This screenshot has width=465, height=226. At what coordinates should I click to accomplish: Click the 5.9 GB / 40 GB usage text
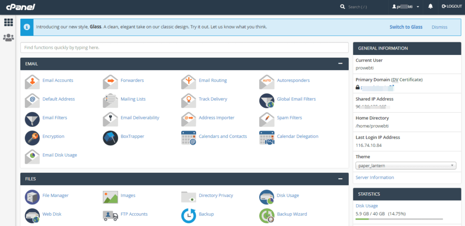381,214
